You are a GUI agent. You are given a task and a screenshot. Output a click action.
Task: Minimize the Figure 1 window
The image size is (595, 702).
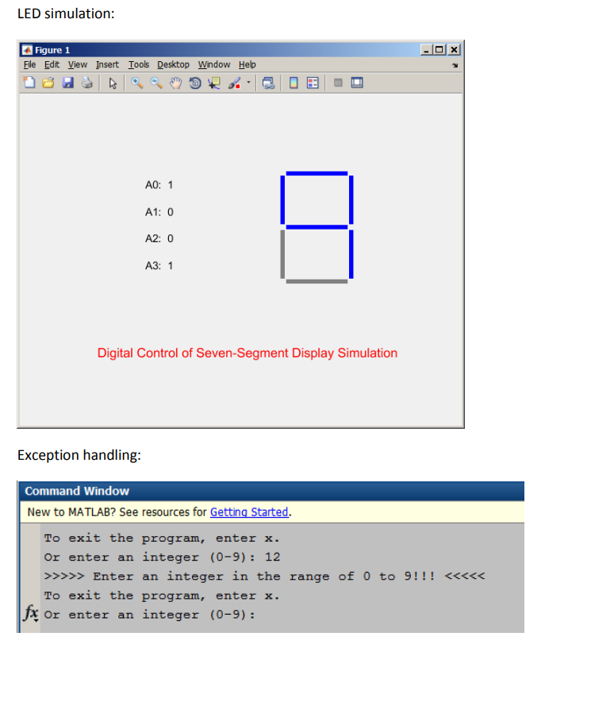[x=426, y=50]
